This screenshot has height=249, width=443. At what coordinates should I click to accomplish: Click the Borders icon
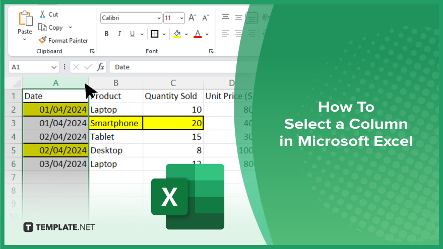pos(154,34)
